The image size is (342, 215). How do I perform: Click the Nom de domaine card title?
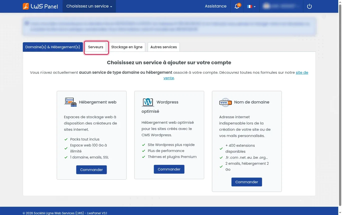click(252, 102)
